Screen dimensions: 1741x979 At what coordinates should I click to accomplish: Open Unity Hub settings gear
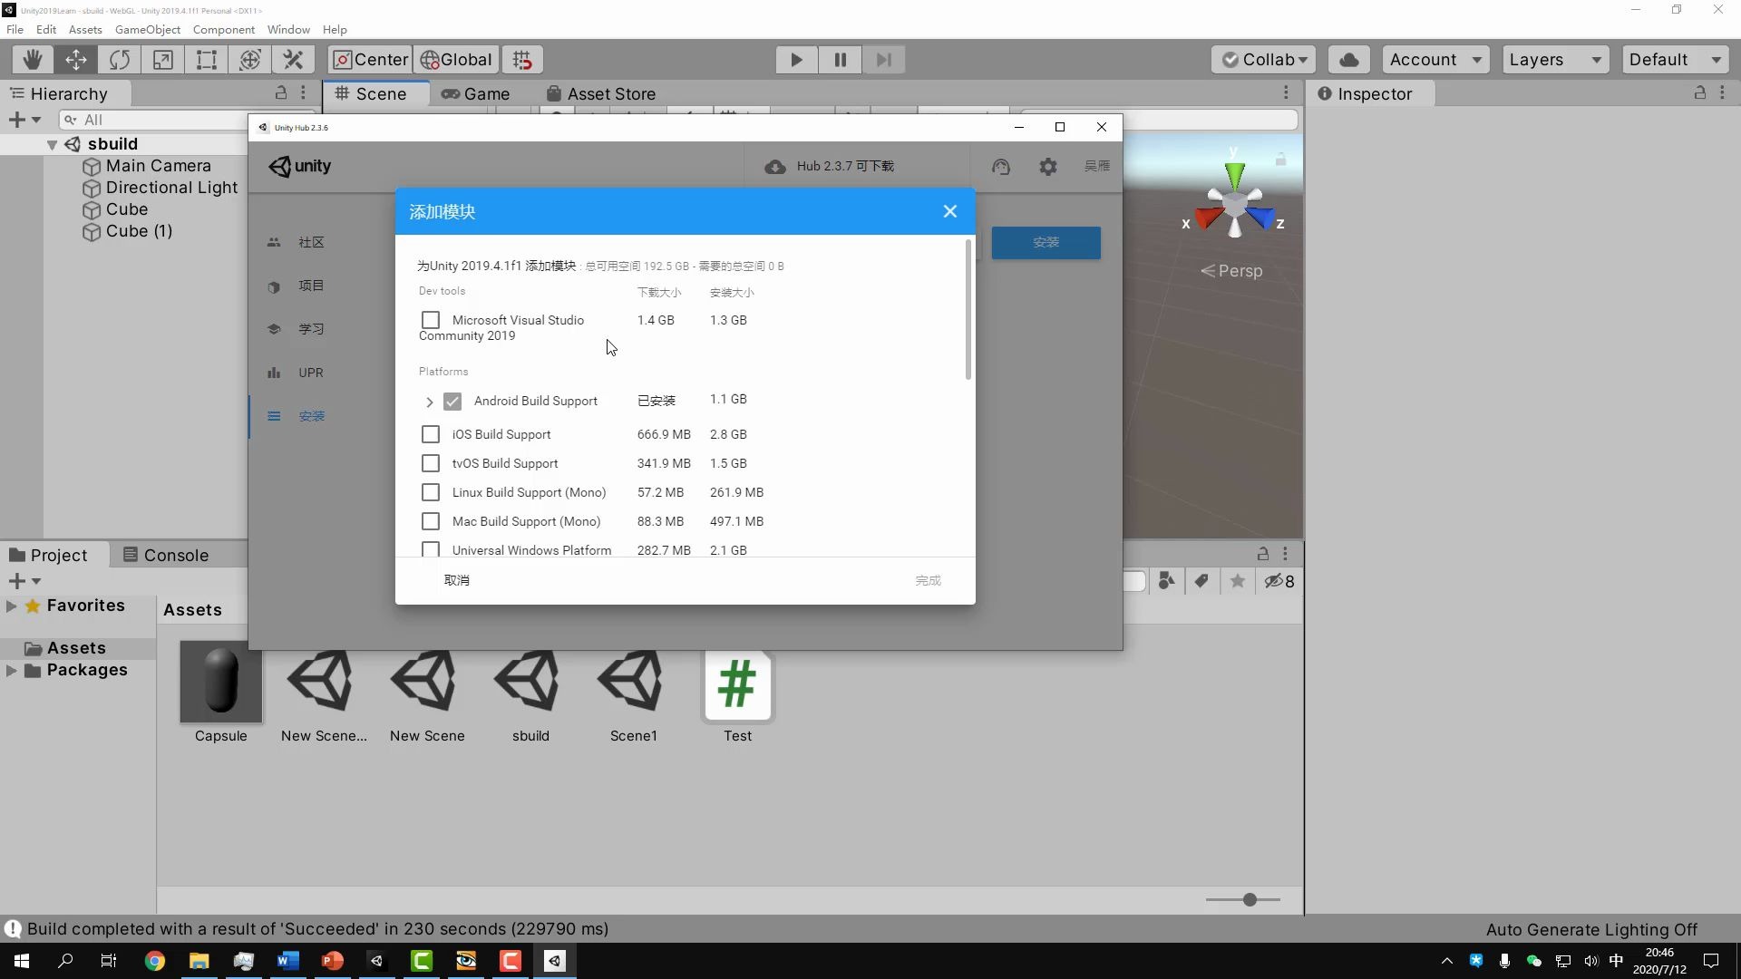click(x=1048, y=166)
